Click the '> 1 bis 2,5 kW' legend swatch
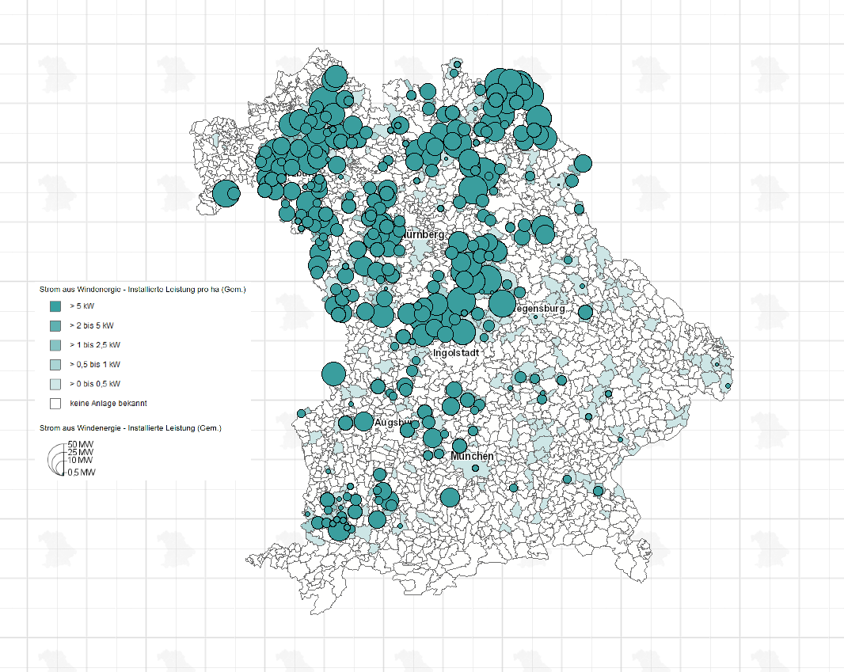The image size is (844, 672). (x=55, y=345)
